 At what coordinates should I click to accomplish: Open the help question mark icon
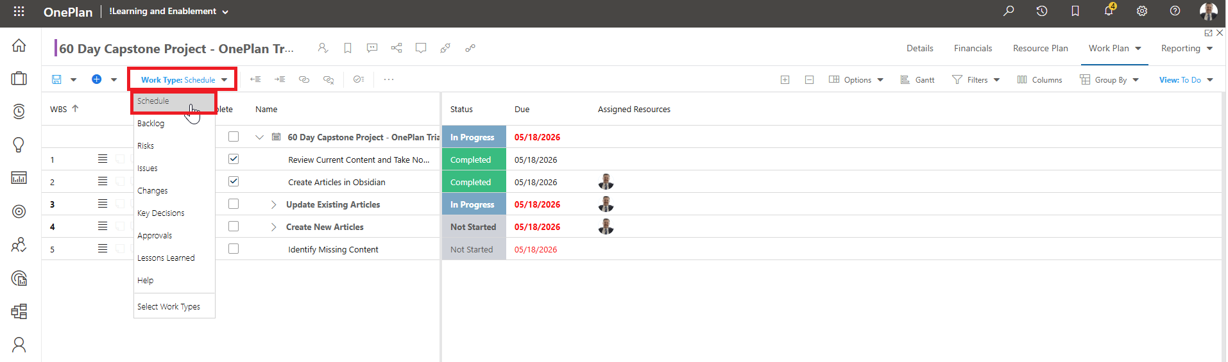[1175, 11]
